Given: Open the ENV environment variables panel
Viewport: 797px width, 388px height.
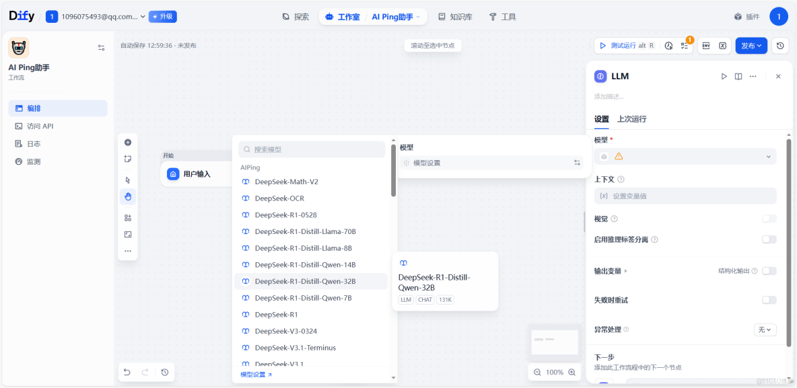Looking at the screenshot, I should (705, 46).
